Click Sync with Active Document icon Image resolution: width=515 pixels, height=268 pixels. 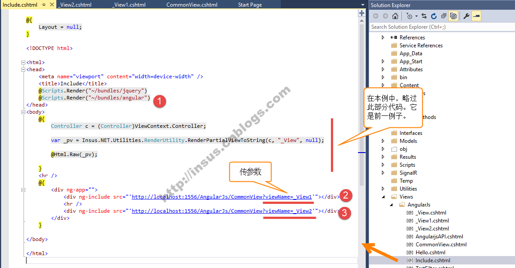424,16
